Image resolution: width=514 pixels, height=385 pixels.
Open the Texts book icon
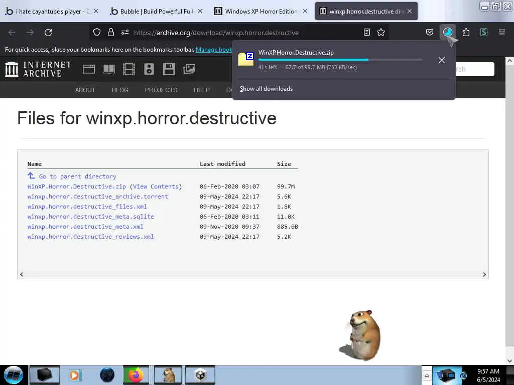pos(109,69)
